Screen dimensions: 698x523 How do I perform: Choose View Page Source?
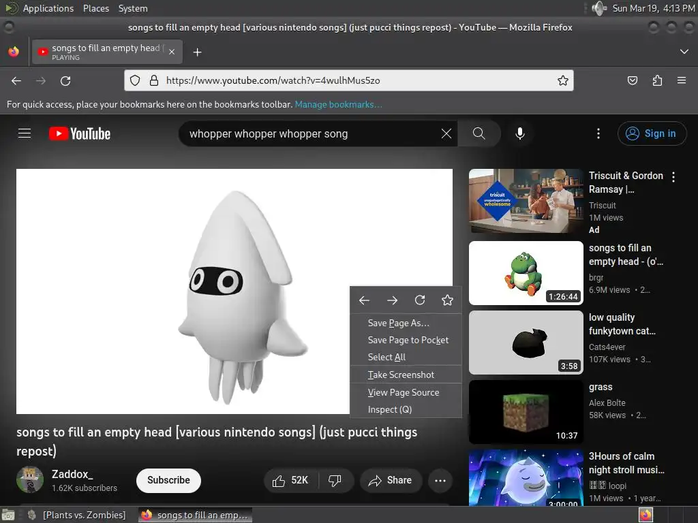click(406, 393)
